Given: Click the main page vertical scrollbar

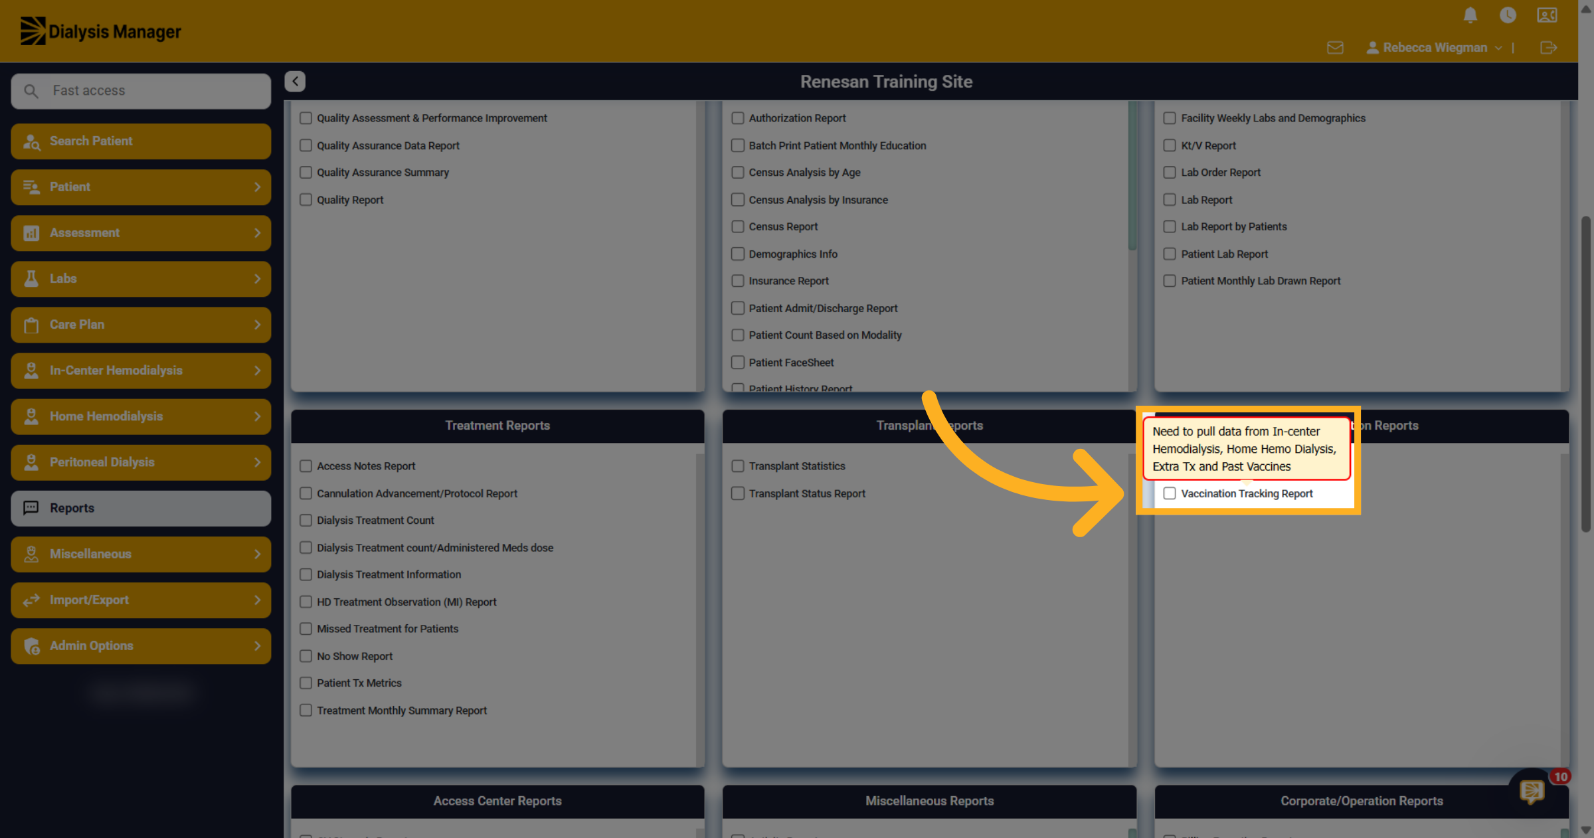Looking at the screenshot, I should tap(1586, 374).
